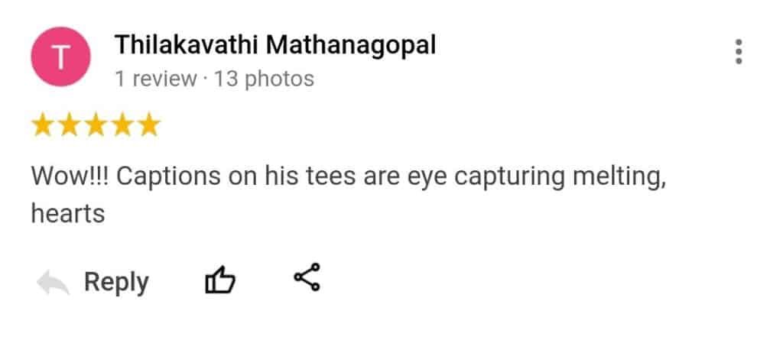Click the gray reply arrow icon

click(x=53, y=283)
